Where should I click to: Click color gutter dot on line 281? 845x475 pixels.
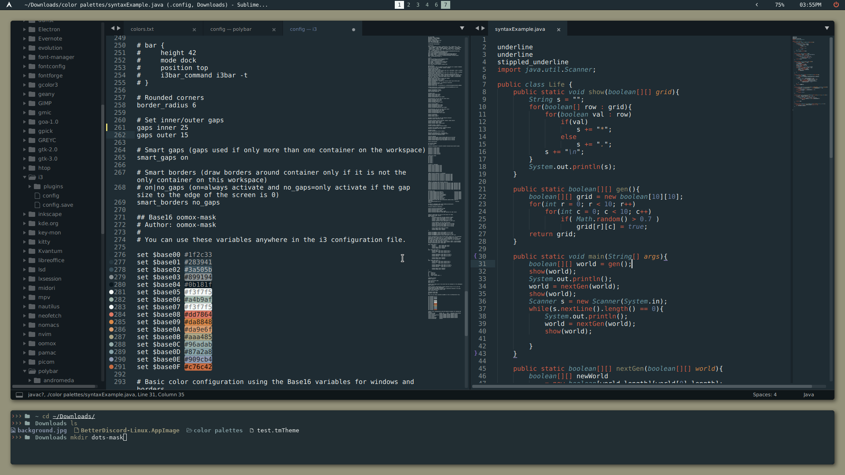point(111,292)
